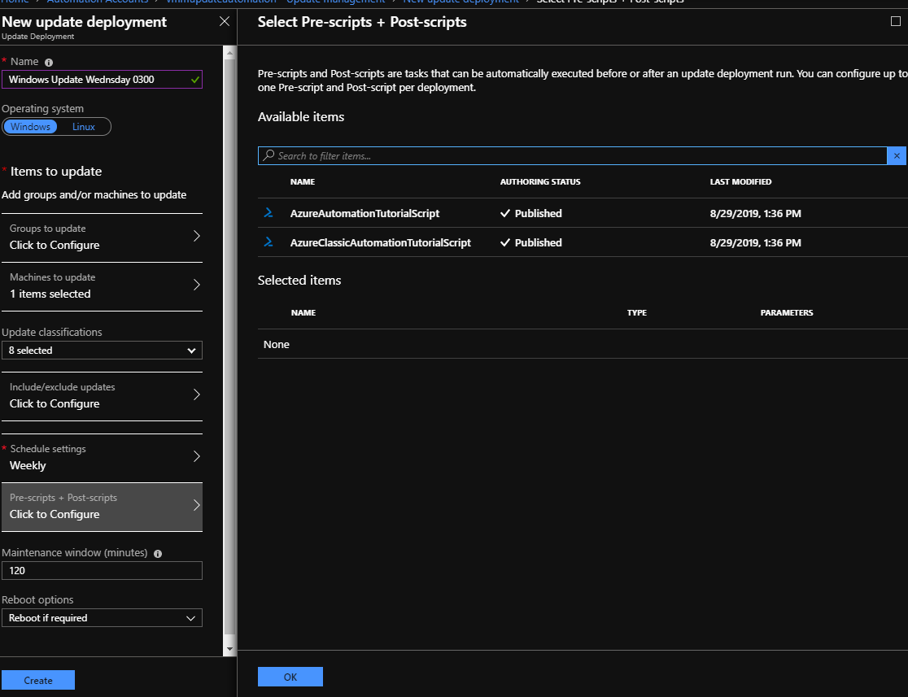This screenshot has height=697, width=908.
Task: Click Maintenance window minutes field
Action: coord(102,570)
